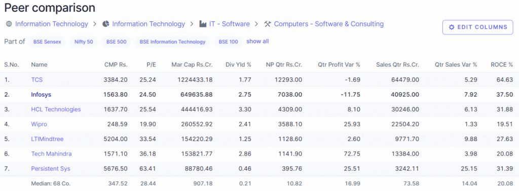Sort by Mar Cap Rs.Cr. header
The height and width of the screenshot is (191, 519).
click(x=192, y=65)
